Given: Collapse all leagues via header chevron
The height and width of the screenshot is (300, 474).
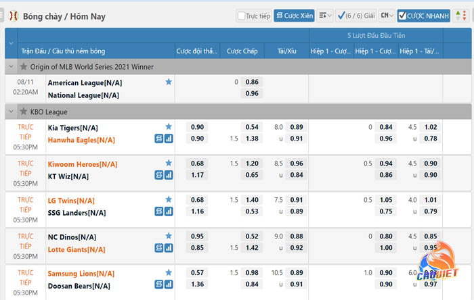Looking at the screenshot, I should [x=12, y=43].
